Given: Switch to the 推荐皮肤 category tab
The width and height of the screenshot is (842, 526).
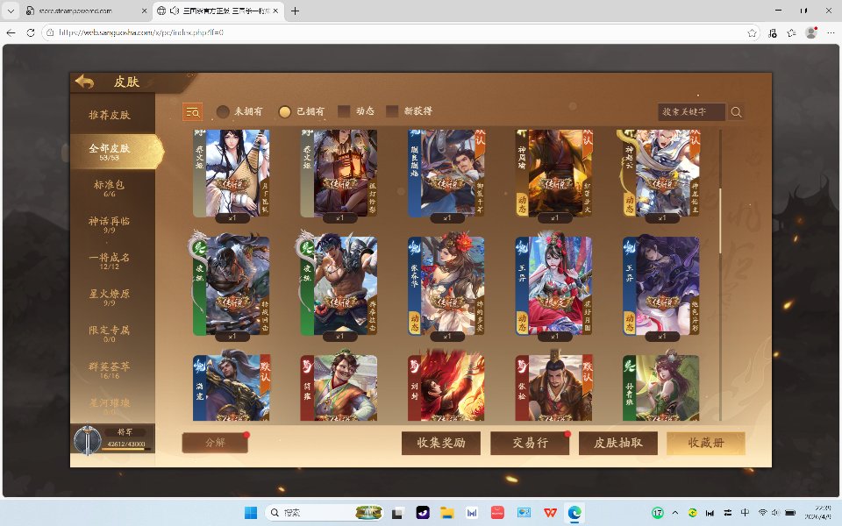Looking at the screenshot, I should (x=110, y=115).
